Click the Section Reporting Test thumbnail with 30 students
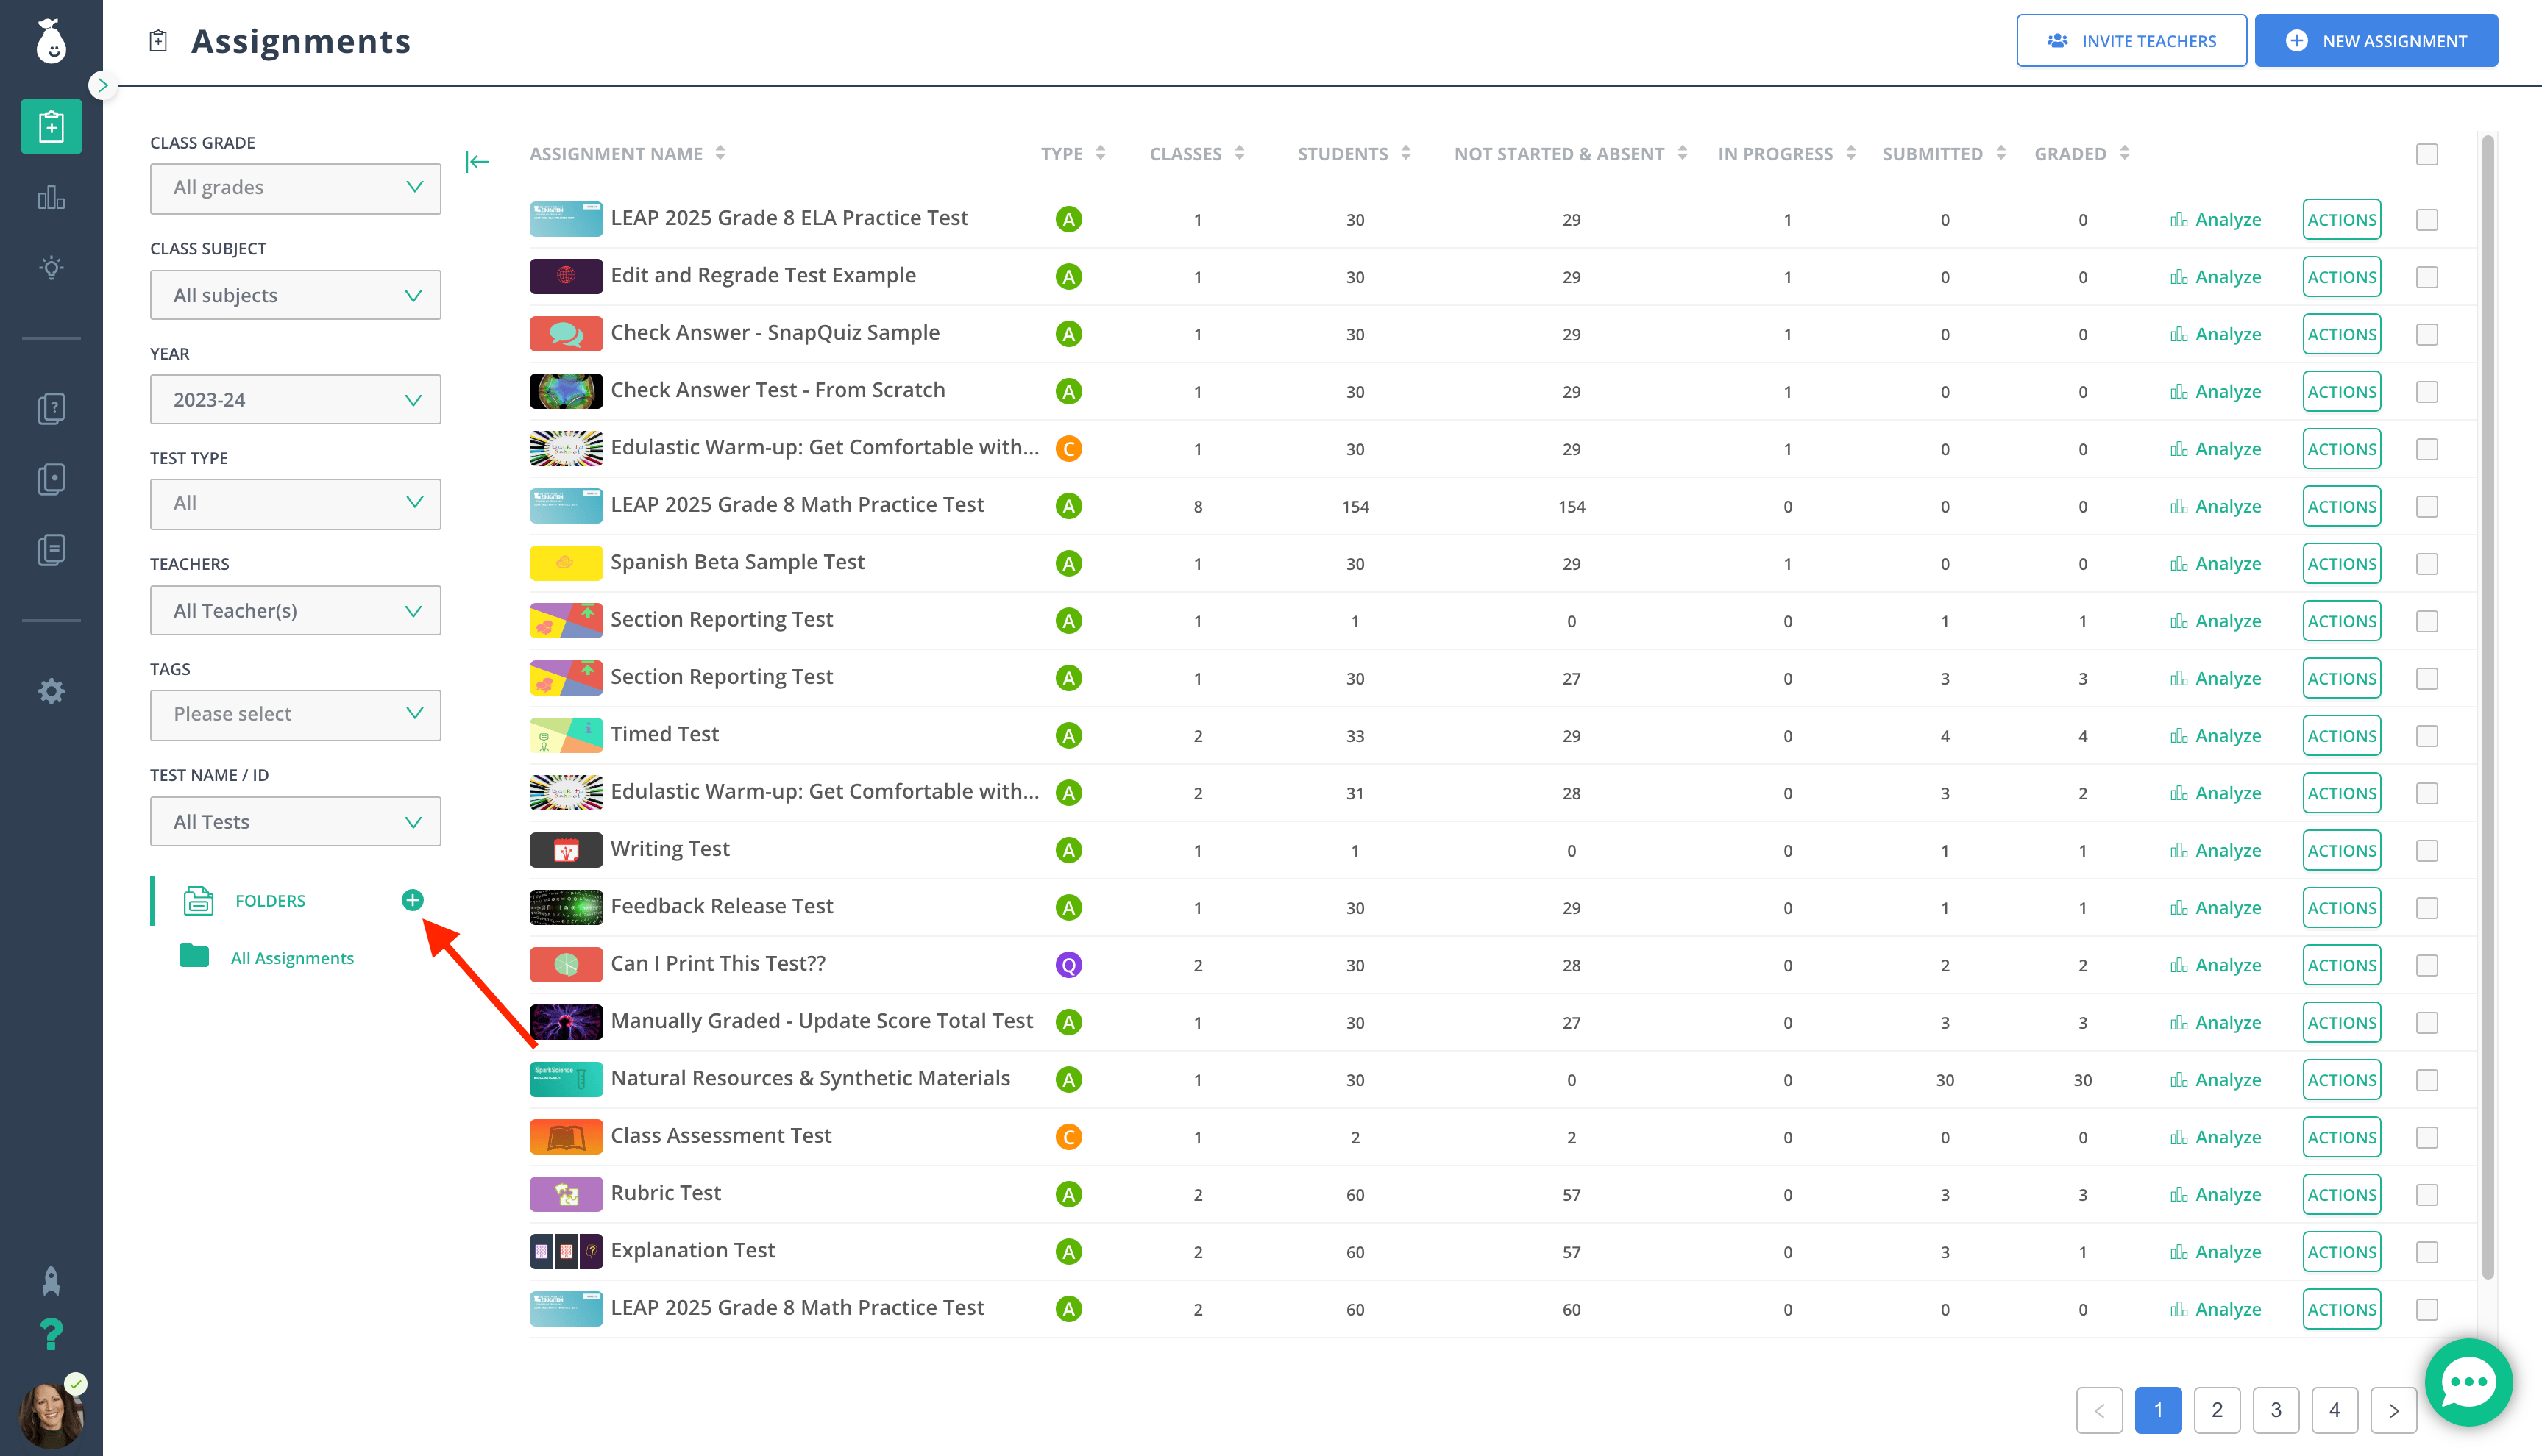 pyautogui.click(x=565, y=678)
